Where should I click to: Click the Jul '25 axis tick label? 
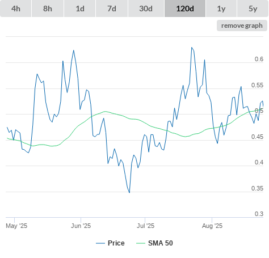point(145,226)
